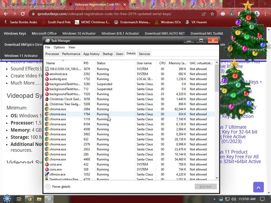
Task: Open the network icon in system tray
Action: 227,199
